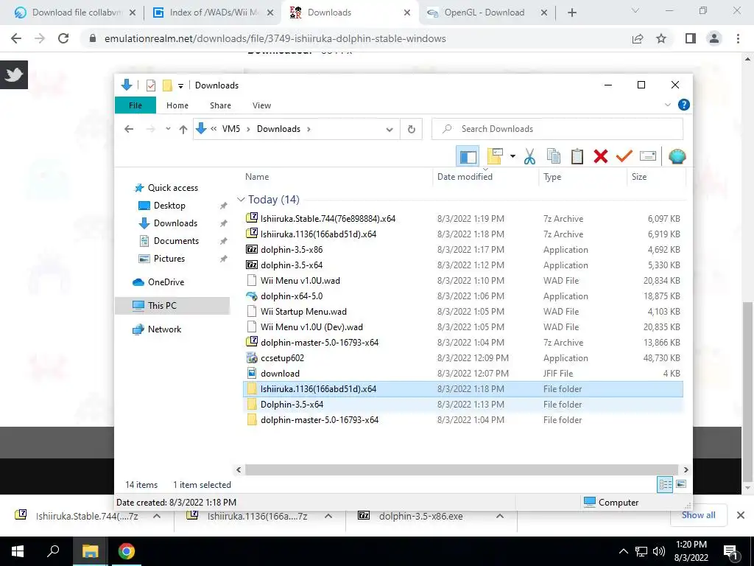
Task: Open Windows taskbar search
Action: point(53,551)
